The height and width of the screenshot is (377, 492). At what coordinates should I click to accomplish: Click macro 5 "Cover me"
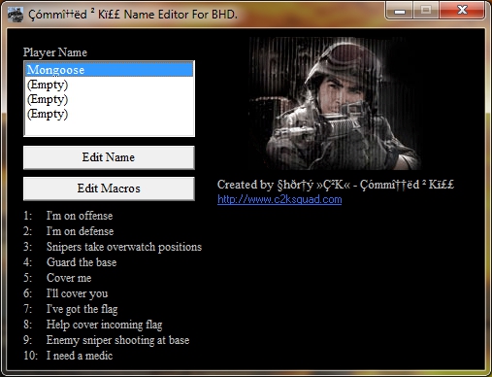coord(69,278)
